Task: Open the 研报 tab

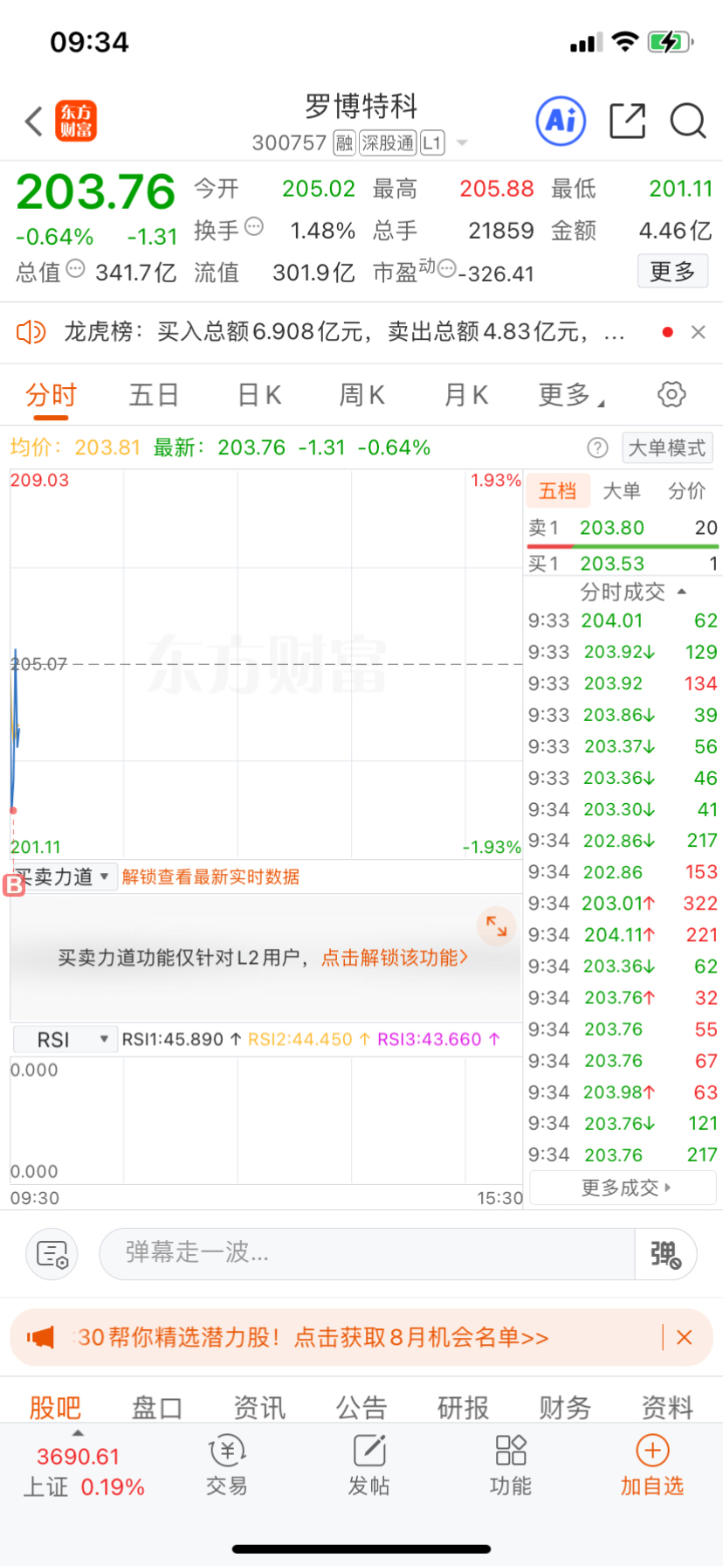Action: click(464, 1407)
